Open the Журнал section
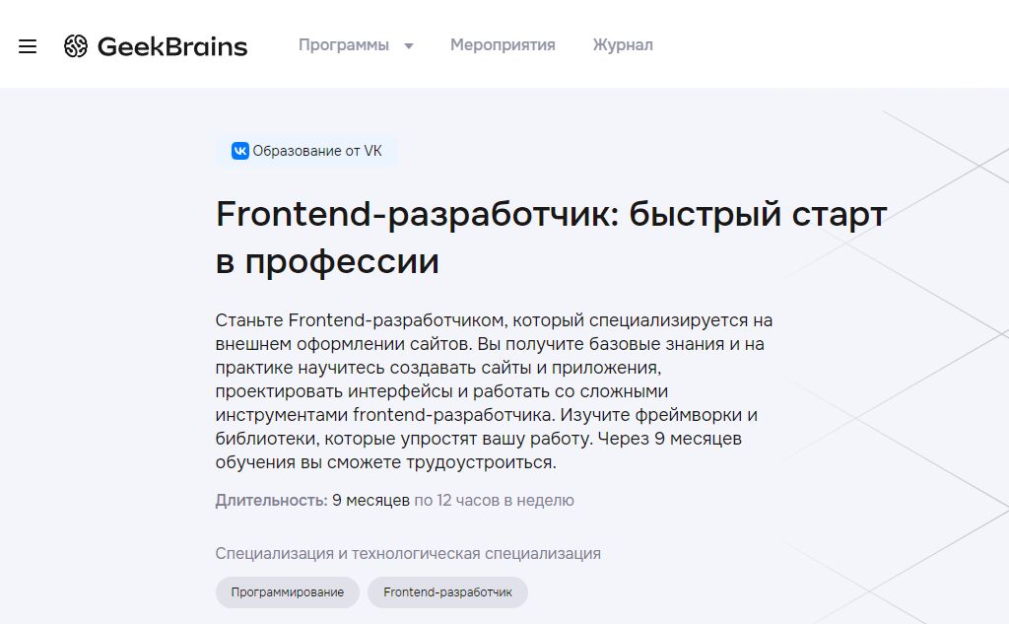 (x=622, y=44)
